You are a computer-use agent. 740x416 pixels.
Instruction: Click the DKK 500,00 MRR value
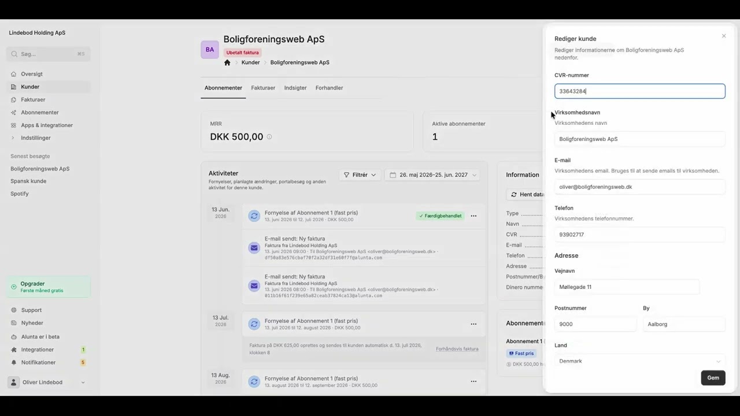point(236,137)
